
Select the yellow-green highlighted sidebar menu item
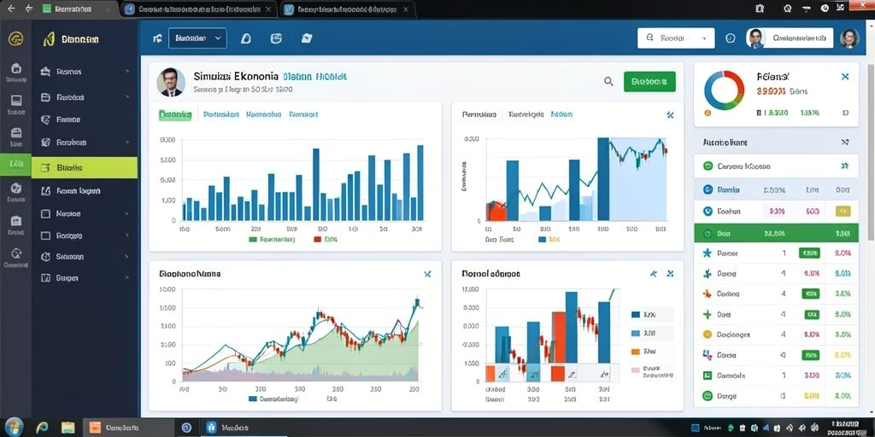pos(85,167)
